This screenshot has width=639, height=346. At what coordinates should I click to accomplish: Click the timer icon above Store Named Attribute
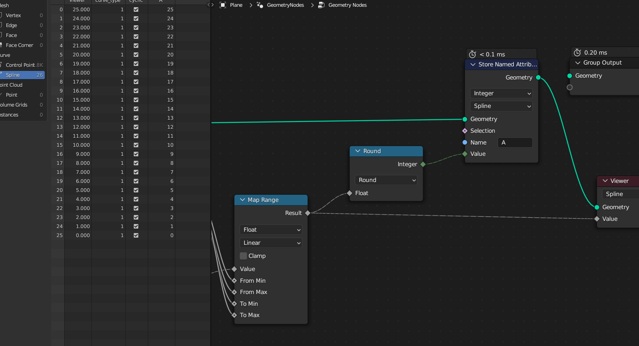coord(473,54)
